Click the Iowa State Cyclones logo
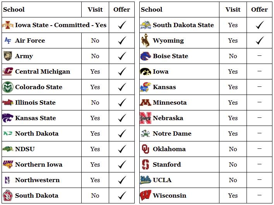This screenshot has height=205, width=274. pyautogui.click(x=8, y=25)
